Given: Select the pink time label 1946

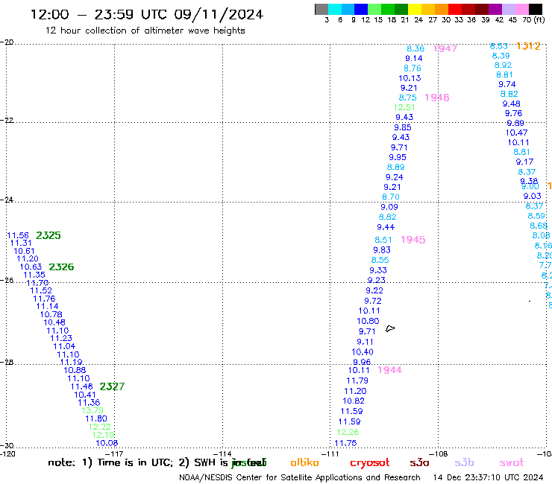Looking at the screenshot, I should (437, 98).
